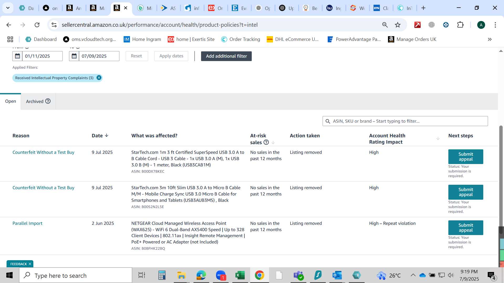Open the Dashboard bookmark

(41, 39)
